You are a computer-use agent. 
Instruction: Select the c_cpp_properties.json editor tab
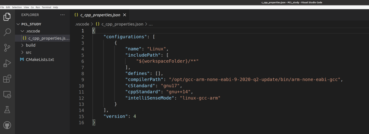(x=100, y=15)
